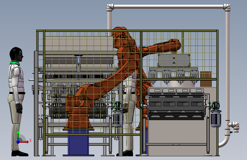Select the top horizontal white pipe
This screenshot has width=247, height=160.
168,7
